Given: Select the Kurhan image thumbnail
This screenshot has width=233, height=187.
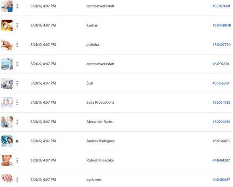Looking at the screenshot, I should click(7, 26).
